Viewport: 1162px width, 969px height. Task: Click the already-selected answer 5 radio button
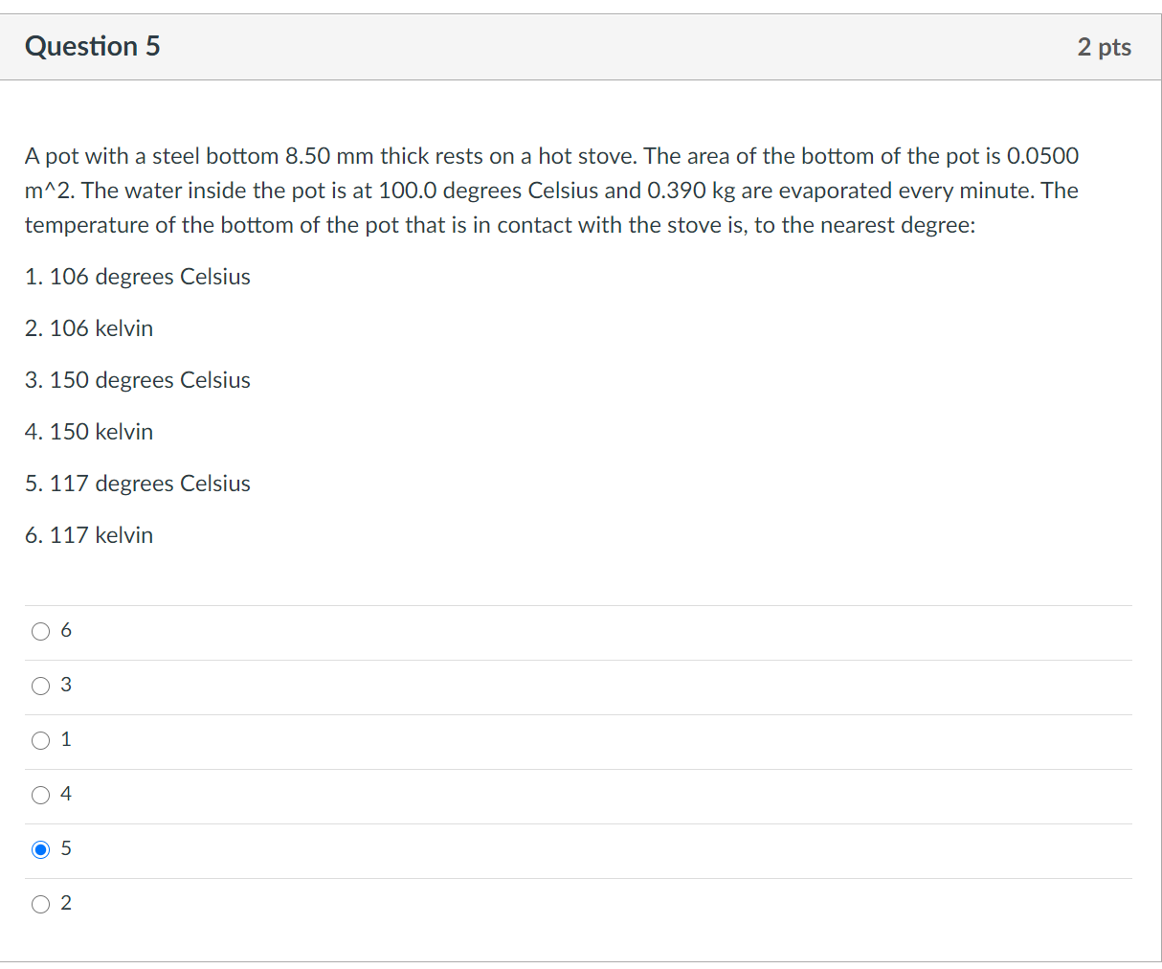[40, 848]
